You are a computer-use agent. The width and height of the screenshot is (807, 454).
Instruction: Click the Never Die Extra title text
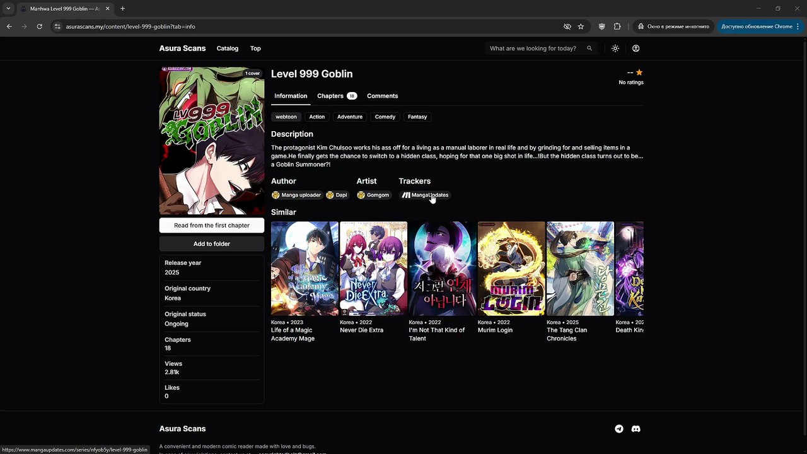[x=362, y=330]
